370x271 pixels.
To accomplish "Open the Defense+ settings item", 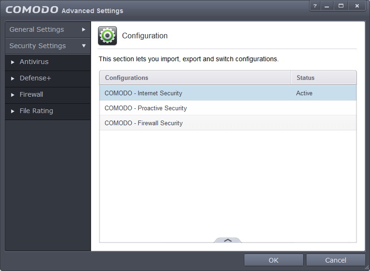I will coord(35,78).
